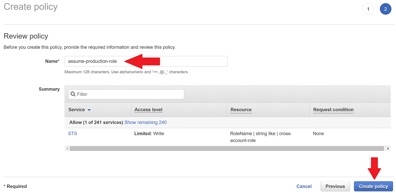Click the Resource column header
Screen dimensions: 396x193
coord(241,110)
